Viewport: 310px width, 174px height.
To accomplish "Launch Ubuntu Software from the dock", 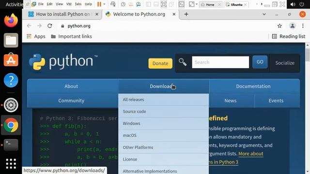I will click(x=11, y=60).
